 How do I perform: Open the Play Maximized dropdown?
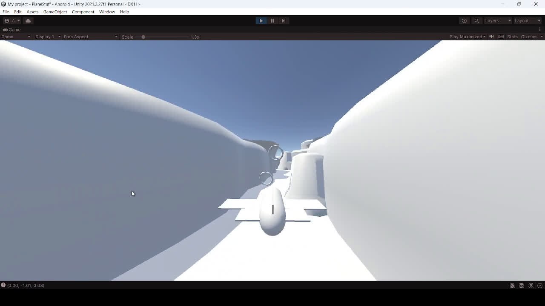[468, 37]
